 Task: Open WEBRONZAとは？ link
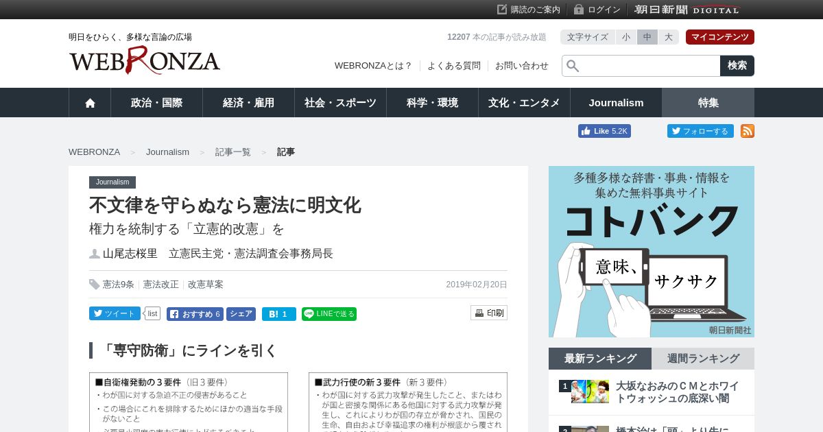374,66
